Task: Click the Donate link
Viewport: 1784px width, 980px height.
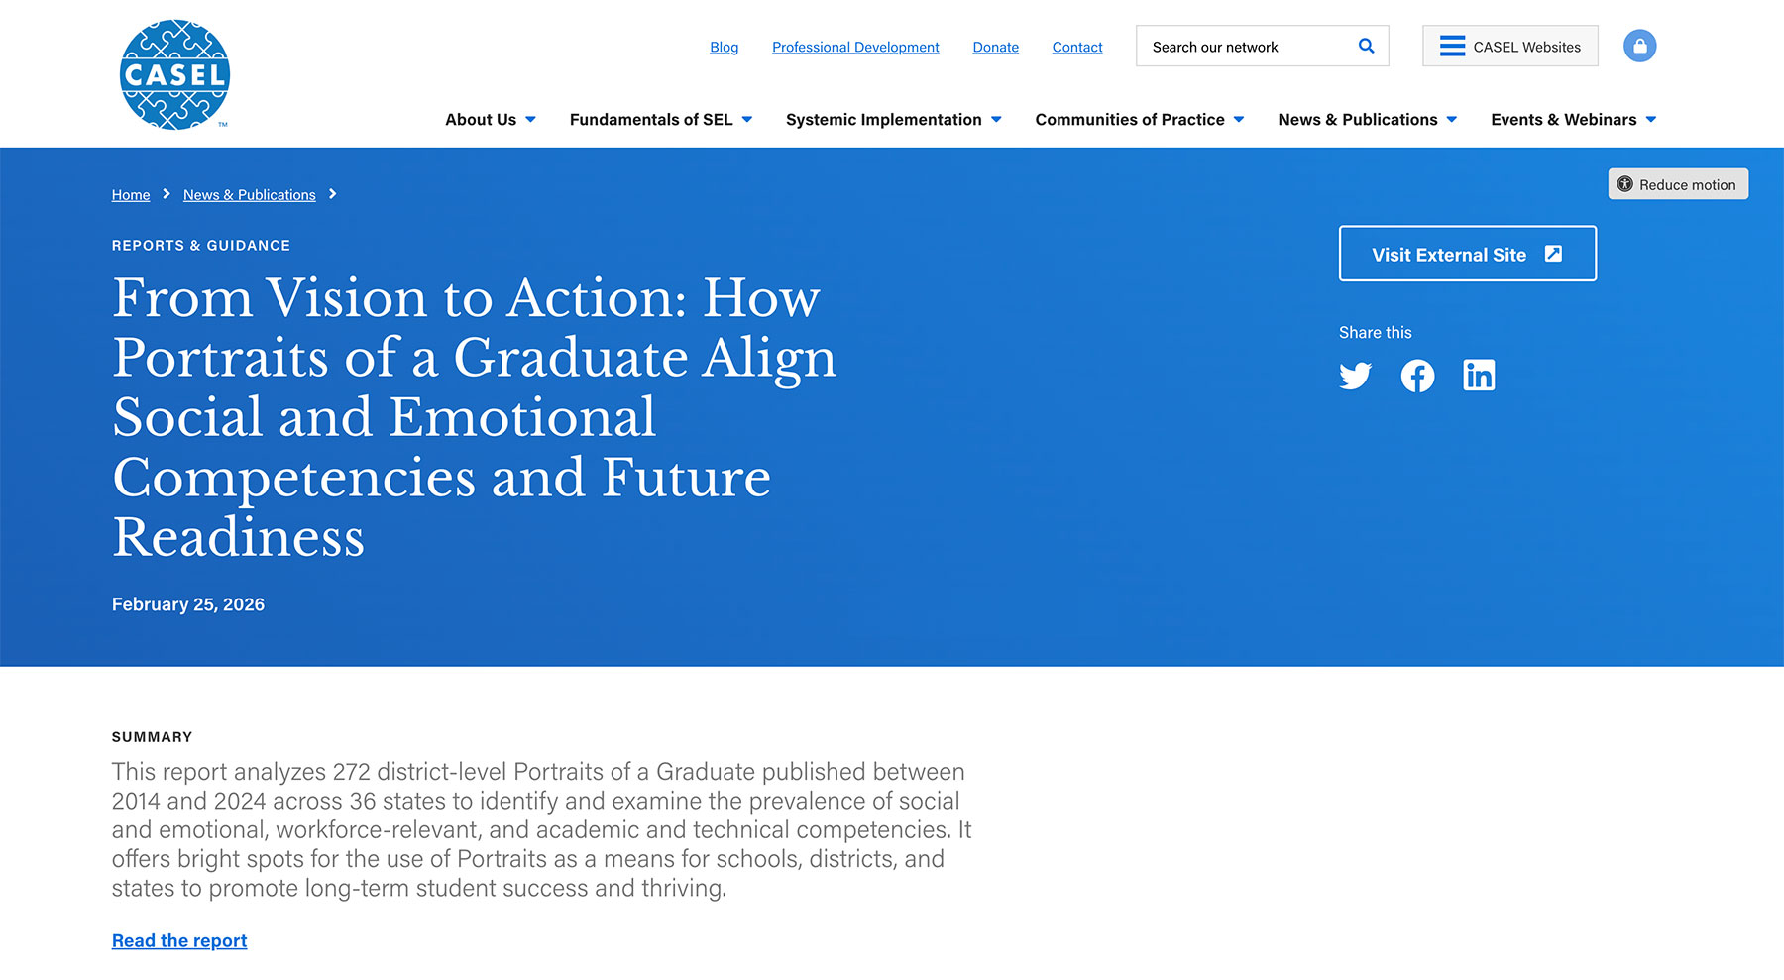Action: (995, 47)
